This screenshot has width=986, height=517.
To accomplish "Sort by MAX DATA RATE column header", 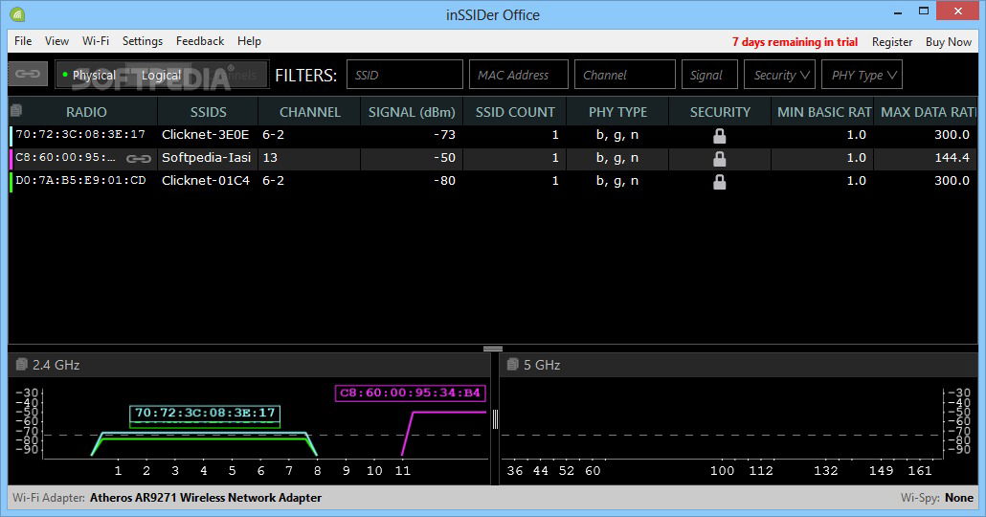I will click(x=927, y=112).
